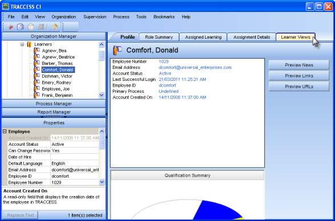This screenshot has height=221, width=335.
Task: Collapse the Employee properties group
Action: [x=5, y=132]
